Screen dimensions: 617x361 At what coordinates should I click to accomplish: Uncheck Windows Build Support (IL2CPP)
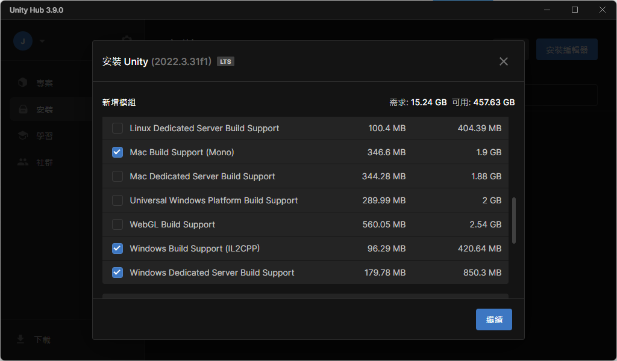(x=117, y=248)
